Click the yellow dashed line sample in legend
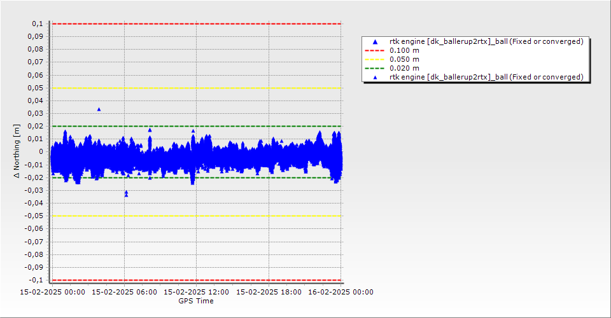This screenshot has height=318, width=611. click(x=375, y=59)
